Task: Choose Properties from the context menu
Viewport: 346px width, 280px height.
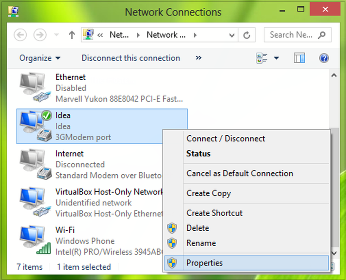Action: pyautogui.click(x=204, y=263)
